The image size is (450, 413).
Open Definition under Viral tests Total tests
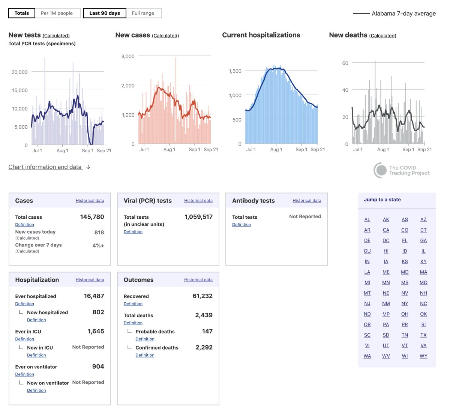click(133, 232)
